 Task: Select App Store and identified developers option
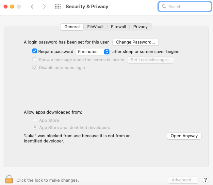tap(35, 127)
